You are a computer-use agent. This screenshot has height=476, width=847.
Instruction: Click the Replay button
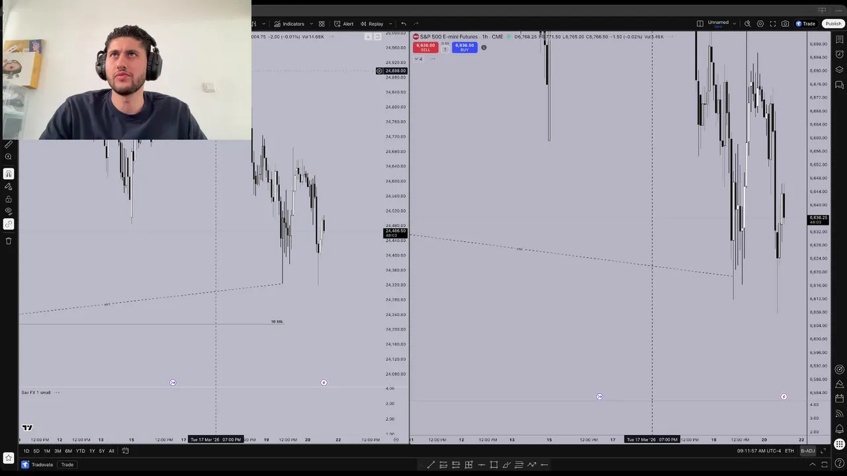coord(371,24)
